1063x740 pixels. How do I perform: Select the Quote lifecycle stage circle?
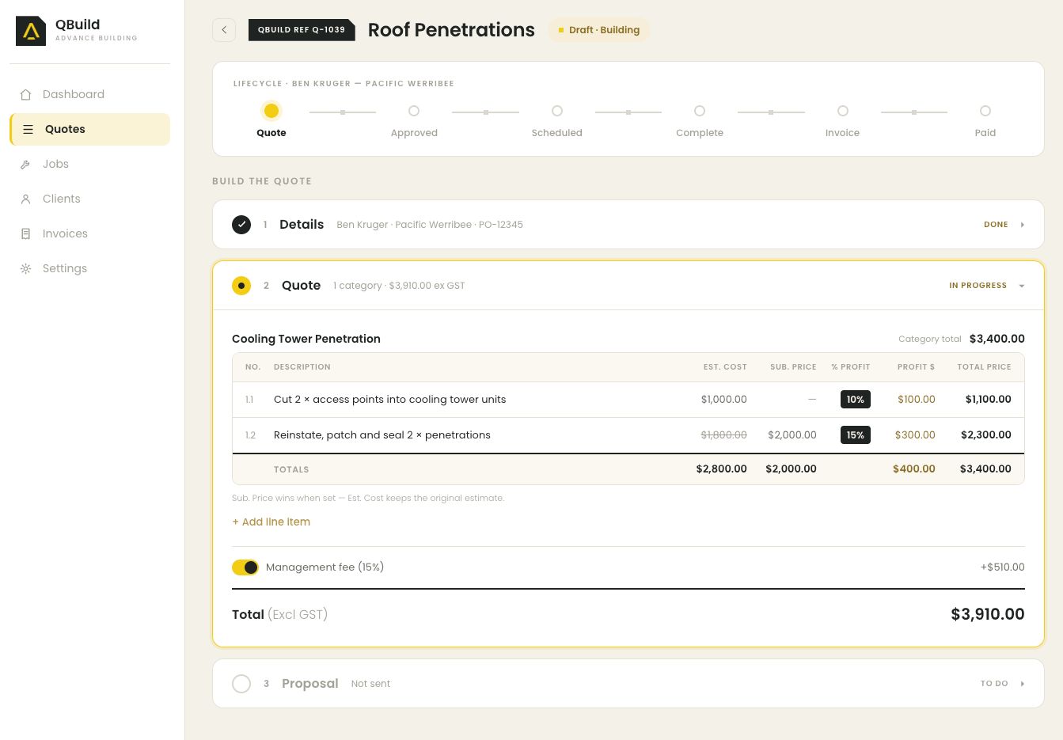pos(271,111)
